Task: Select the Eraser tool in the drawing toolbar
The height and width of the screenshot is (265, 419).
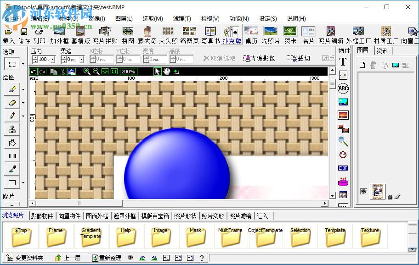Action: 11,103
